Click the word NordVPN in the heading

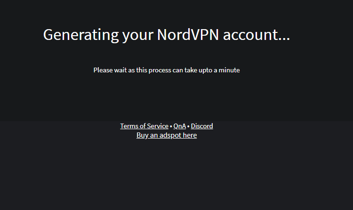point(188,35)
